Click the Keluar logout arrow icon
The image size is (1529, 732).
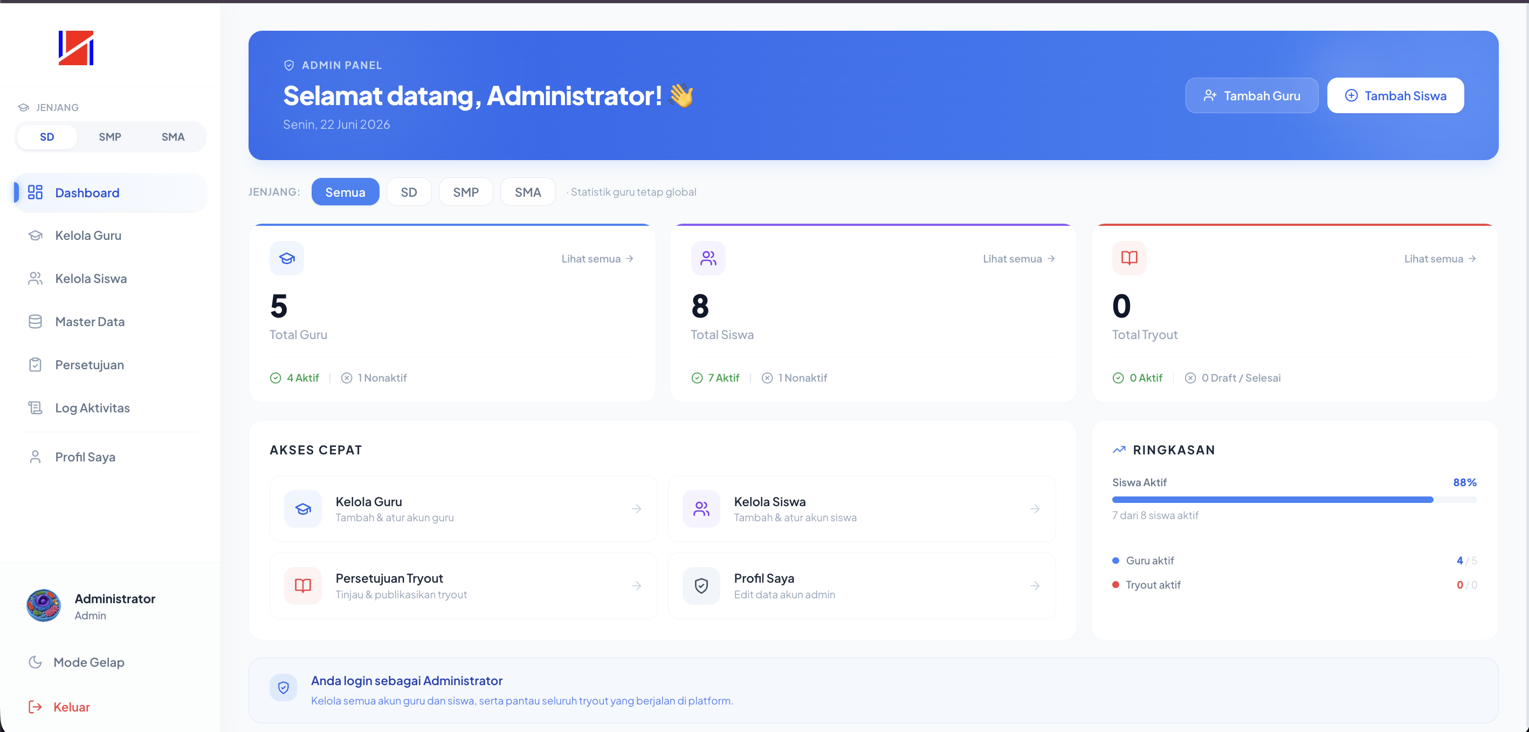tap(35, 707)
